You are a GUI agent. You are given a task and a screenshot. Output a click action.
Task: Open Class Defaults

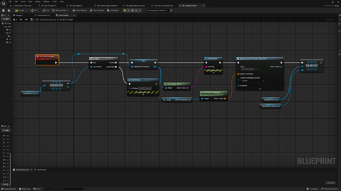pyautogui.click(x=97, y=10)
